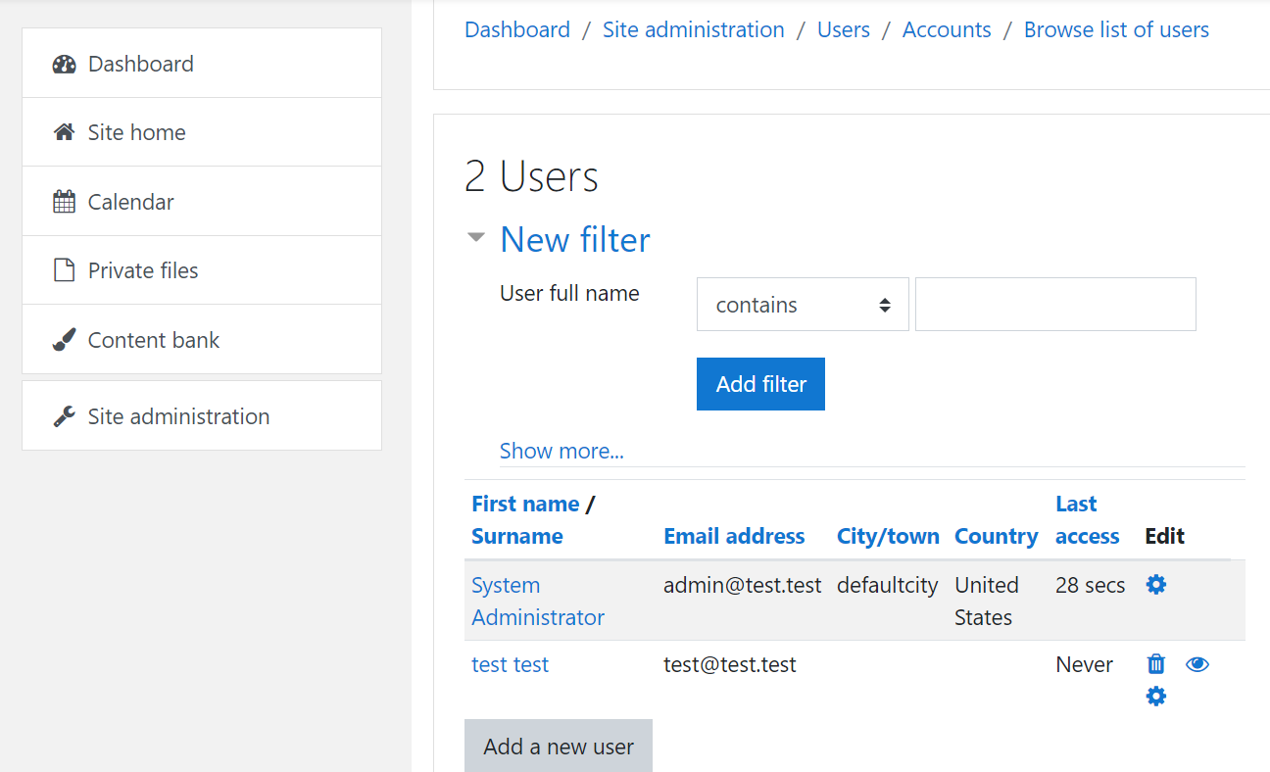Open the Dashboard gauge icon in sidebar

pyautogui.click(x=64, y=63)
